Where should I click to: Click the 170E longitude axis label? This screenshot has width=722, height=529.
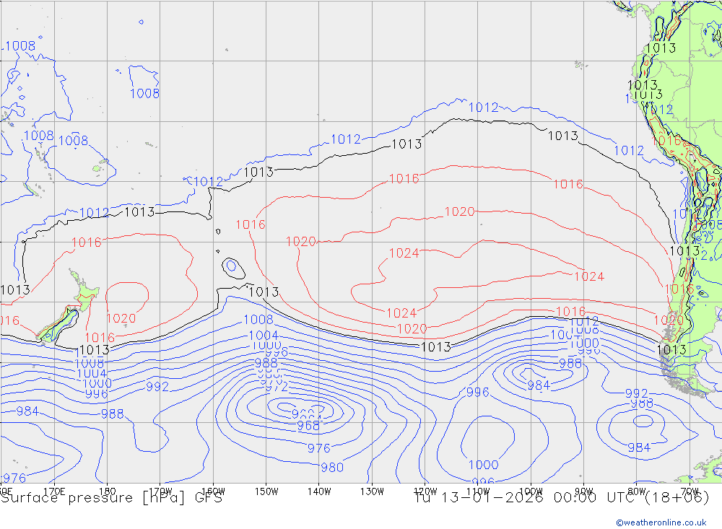coord(54,491)
